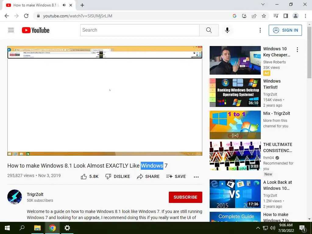Viewport: 312px width, 234px height.
Task: Open options for Windows 10 Key ad
Action: [297, 50]
